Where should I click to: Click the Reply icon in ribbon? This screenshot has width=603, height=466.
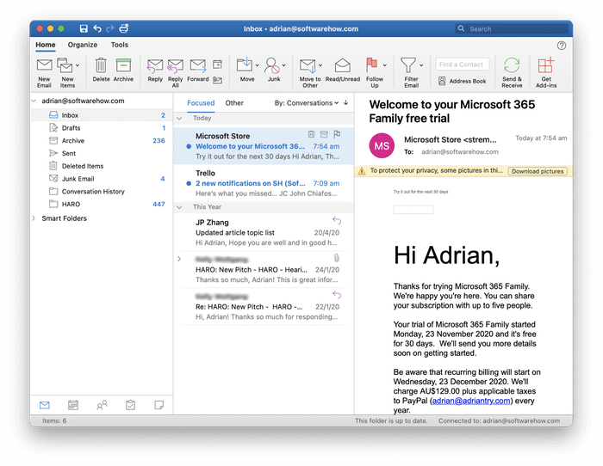pos(155,65)
